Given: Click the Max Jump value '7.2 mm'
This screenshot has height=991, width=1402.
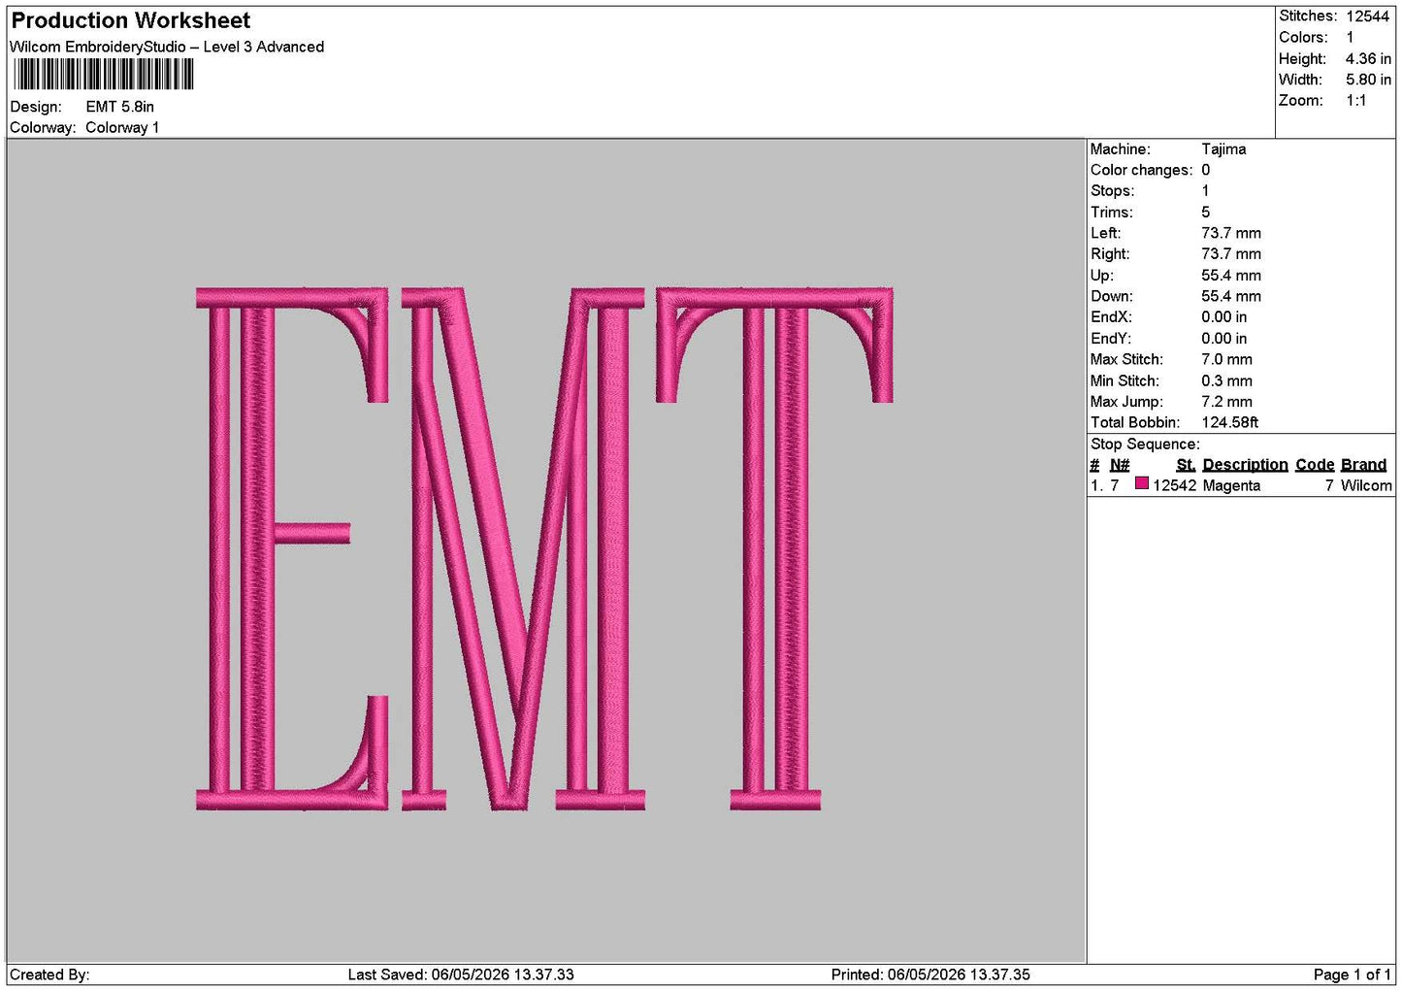Looking at the screenshot, I should click(1226, 402).
